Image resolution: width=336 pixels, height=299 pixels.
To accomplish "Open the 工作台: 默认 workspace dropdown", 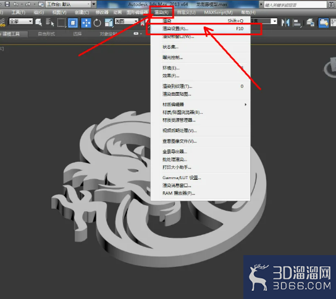I will pyautogui.click(x=69, y=4).
